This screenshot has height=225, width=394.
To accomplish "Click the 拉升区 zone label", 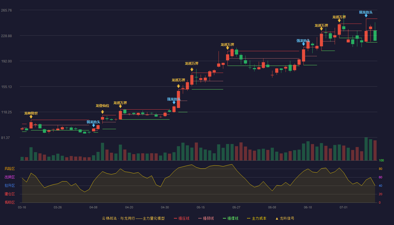I will (x=10, y=186).
